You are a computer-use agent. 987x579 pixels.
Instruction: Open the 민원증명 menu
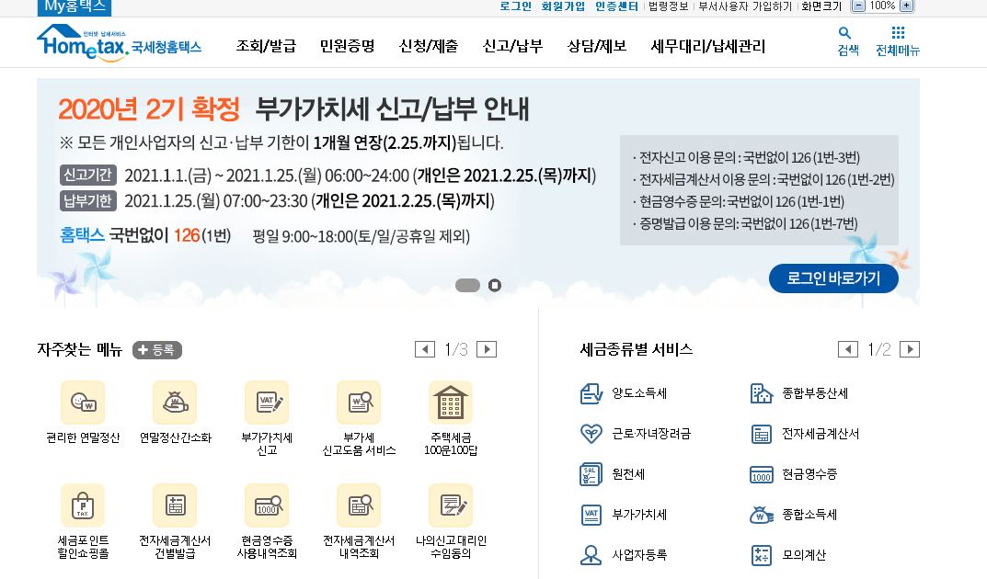click(348, 46)
